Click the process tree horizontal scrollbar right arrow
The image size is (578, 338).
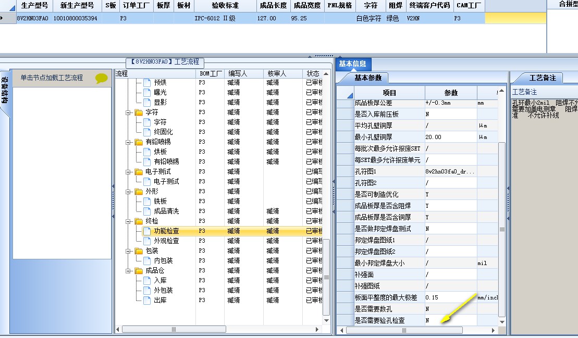pos(317,329)
